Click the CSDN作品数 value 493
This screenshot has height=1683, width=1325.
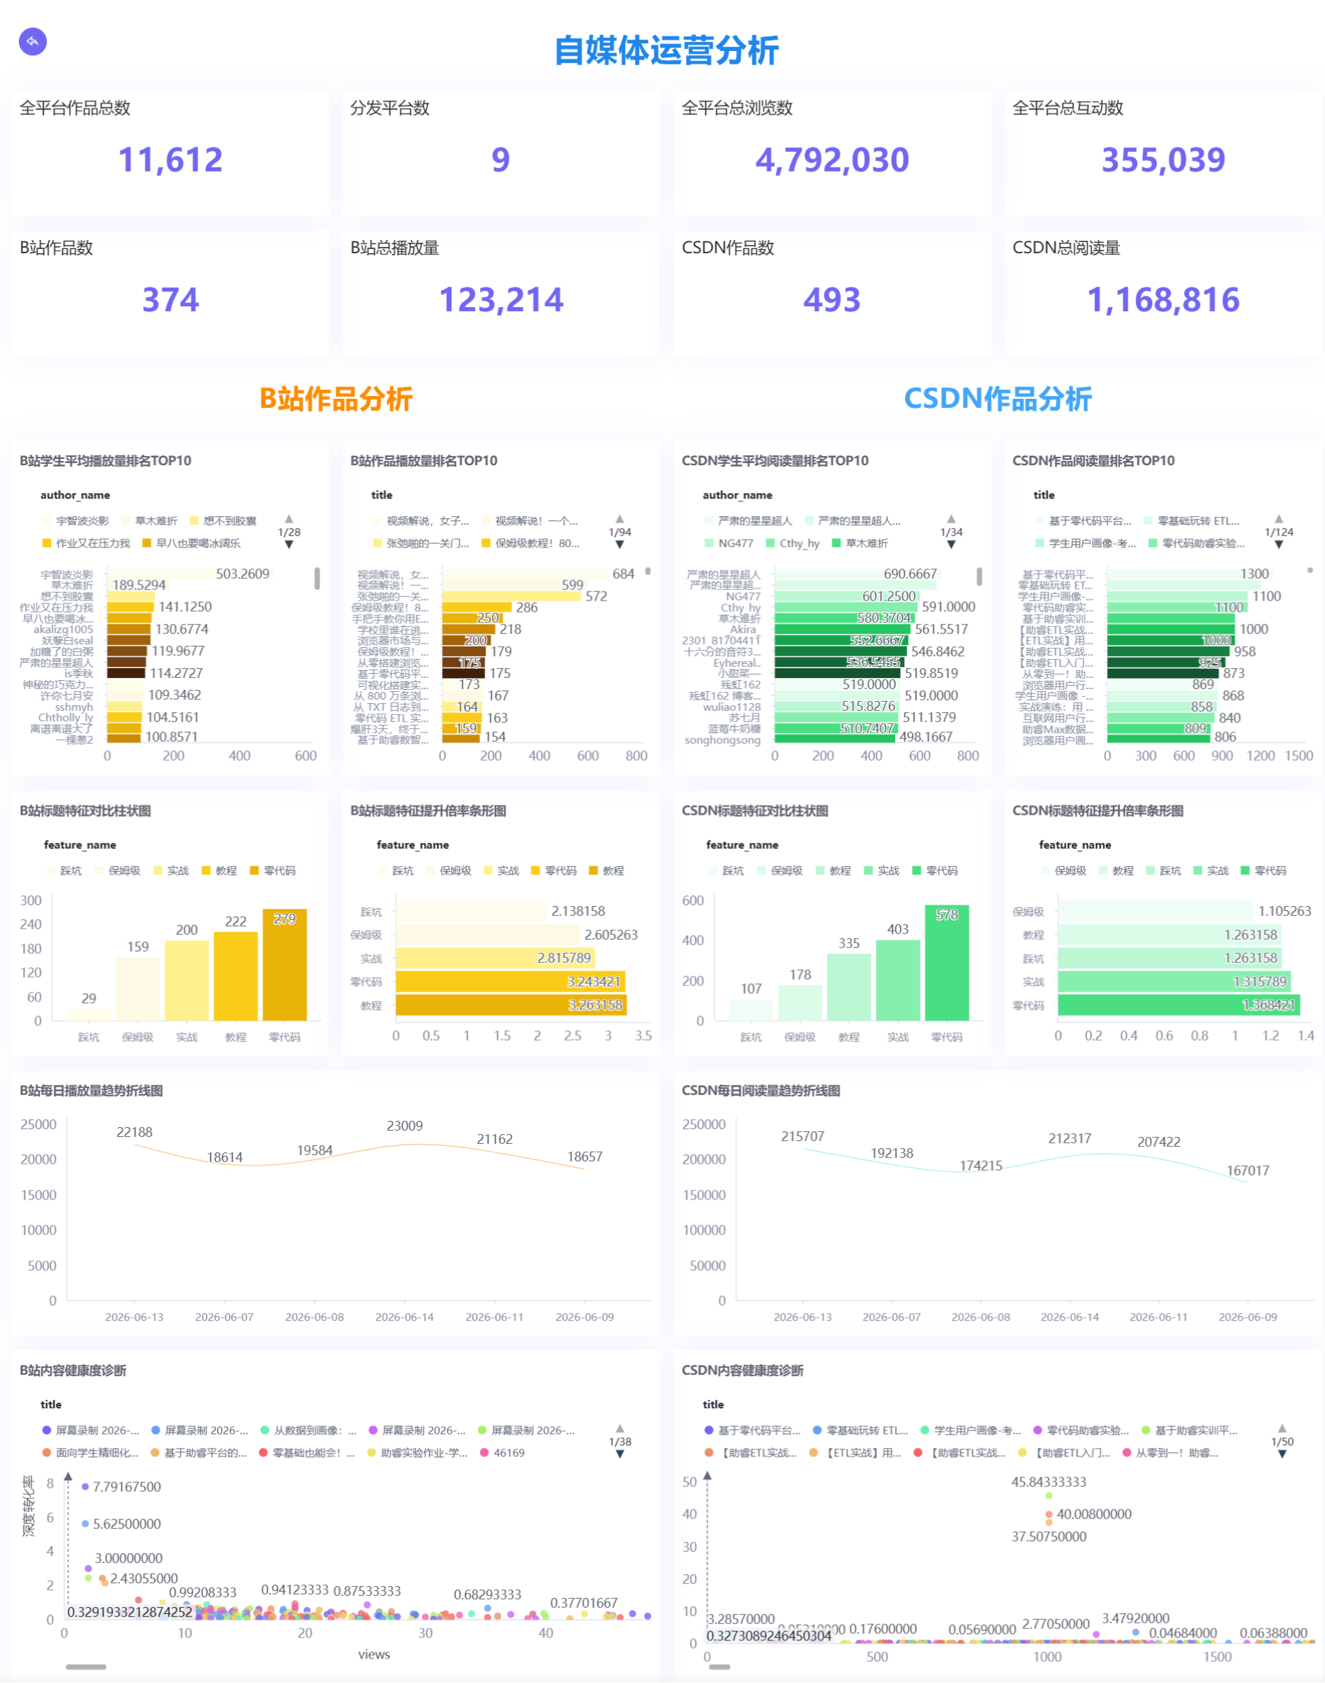click(832, 299)
